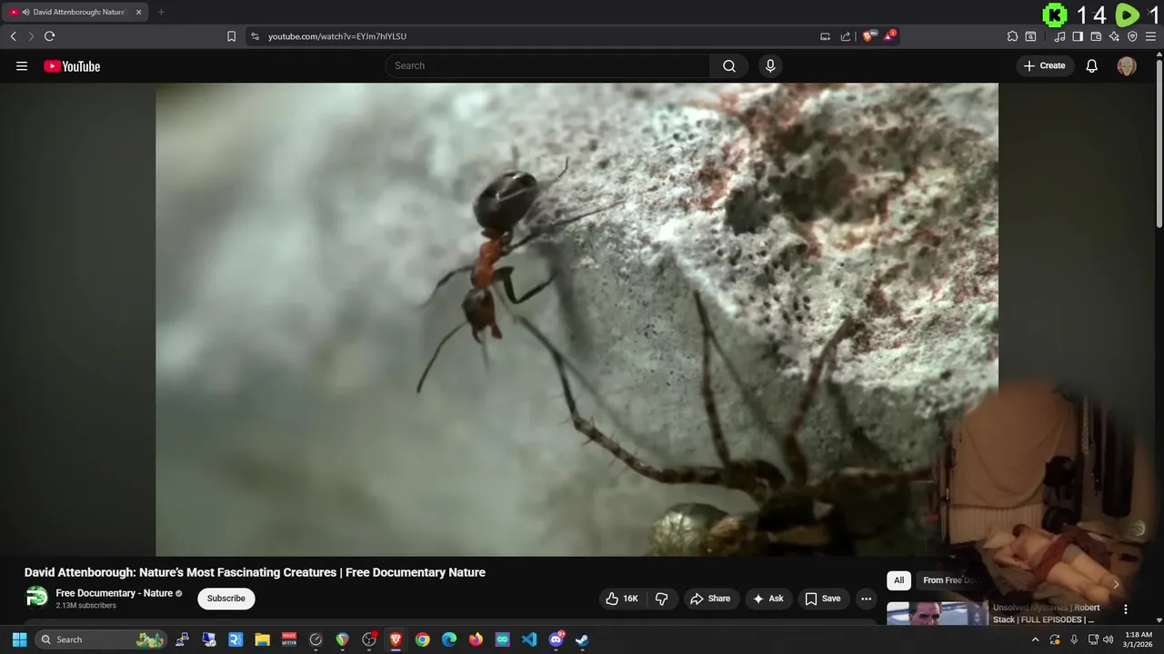Open Unsolved Mysteries recommended video thumbnail
This screenshot has width=1164, height=654.
(x=937, y=614)
